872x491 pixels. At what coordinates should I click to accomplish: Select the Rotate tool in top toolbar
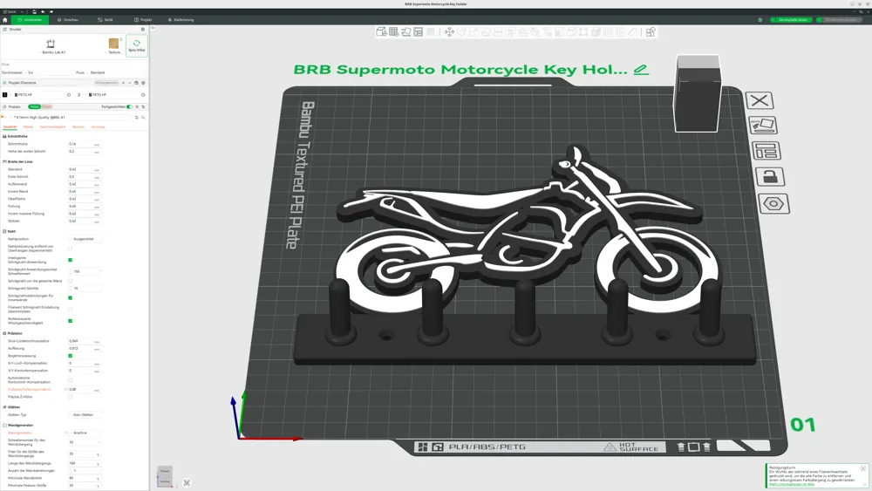click(x=461, y=32)
